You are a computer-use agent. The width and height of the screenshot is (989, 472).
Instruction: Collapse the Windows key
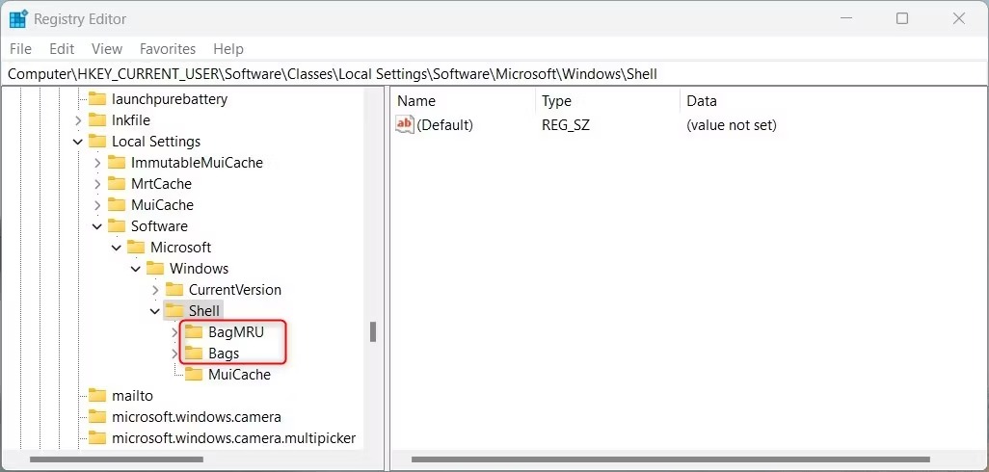tap(136, 269)
